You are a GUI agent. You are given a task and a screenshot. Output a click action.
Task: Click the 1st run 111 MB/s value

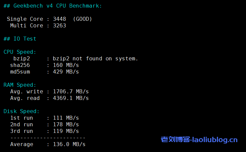coord(66,118)
